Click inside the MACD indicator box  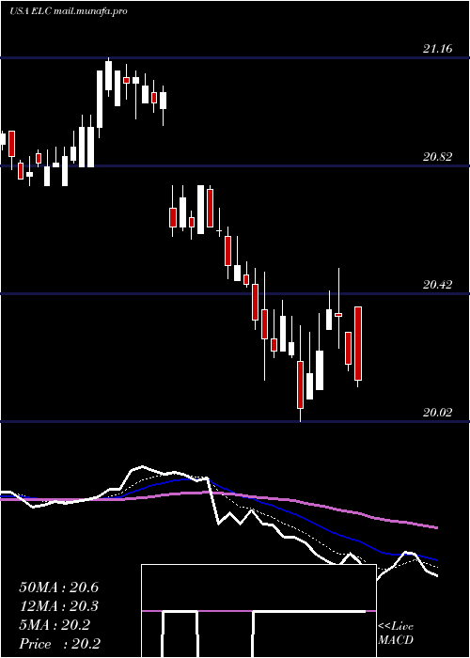(258, 611)
